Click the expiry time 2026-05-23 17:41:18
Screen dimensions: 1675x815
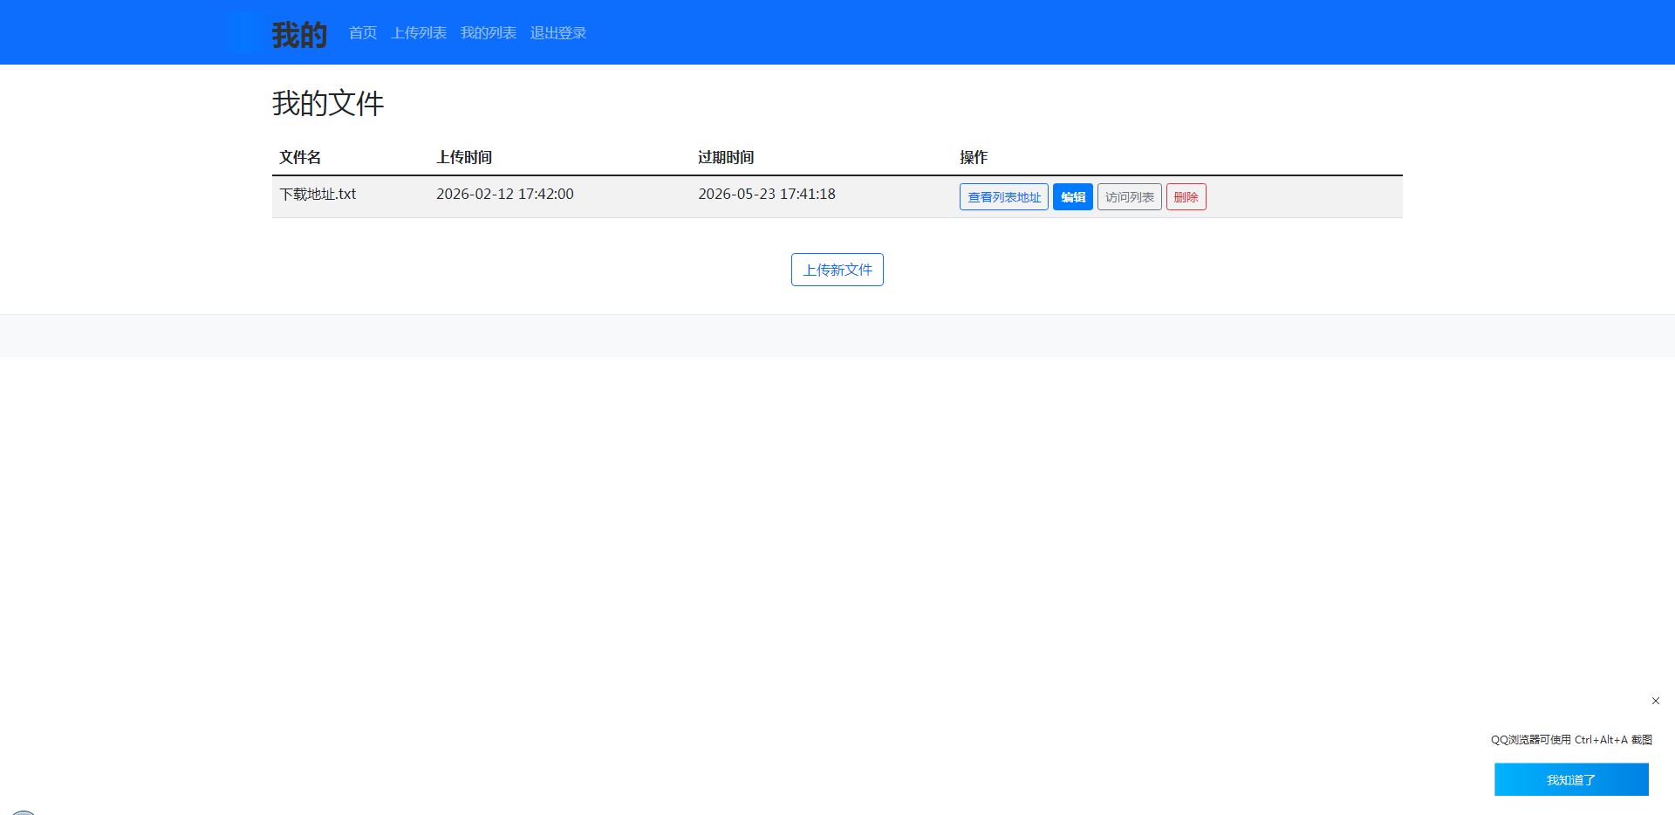pyautogui.click(x=767, y=195)
